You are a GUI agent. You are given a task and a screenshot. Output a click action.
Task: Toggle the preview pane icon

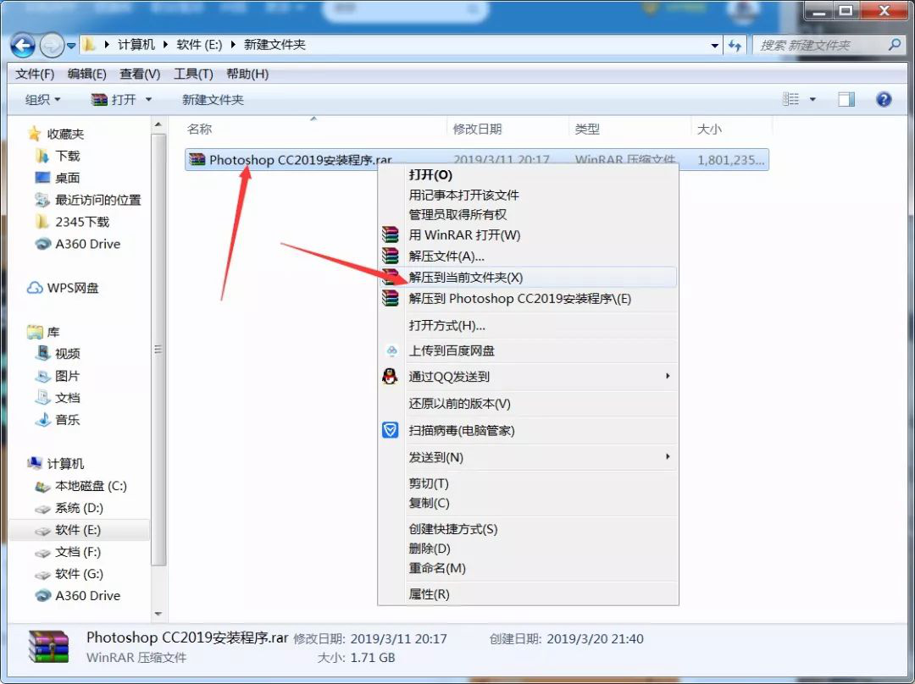coord(846,100)
